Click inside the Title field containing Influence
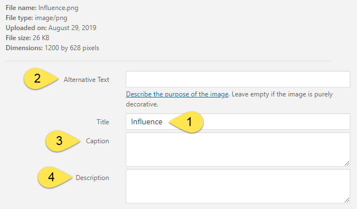This screenshot has width=357, height=209. [237, 121]
